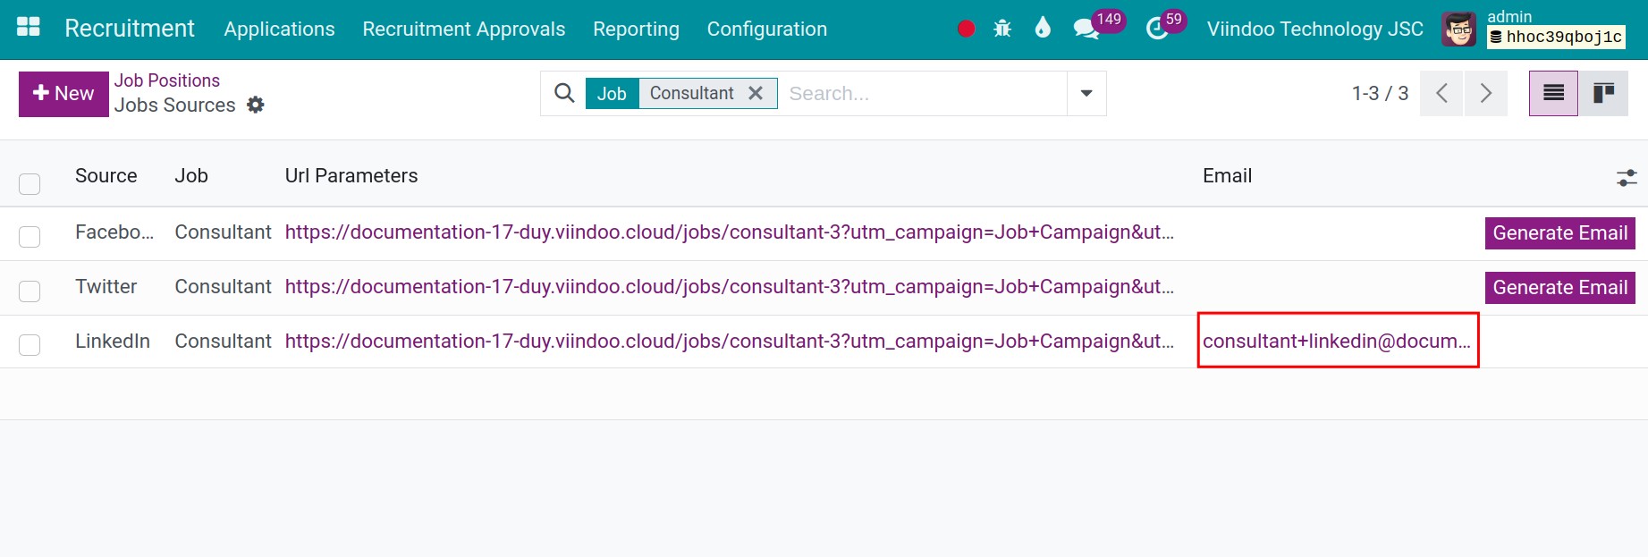Click the consultant+linkedin email address
The width and height of the screenshot is (1648, 557).
(1336, 342)
